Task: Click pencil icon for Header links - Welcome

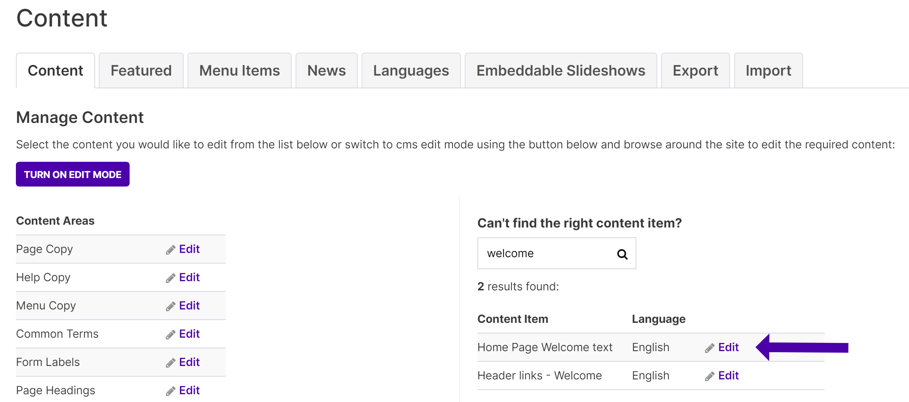Action: click(710, 376)
